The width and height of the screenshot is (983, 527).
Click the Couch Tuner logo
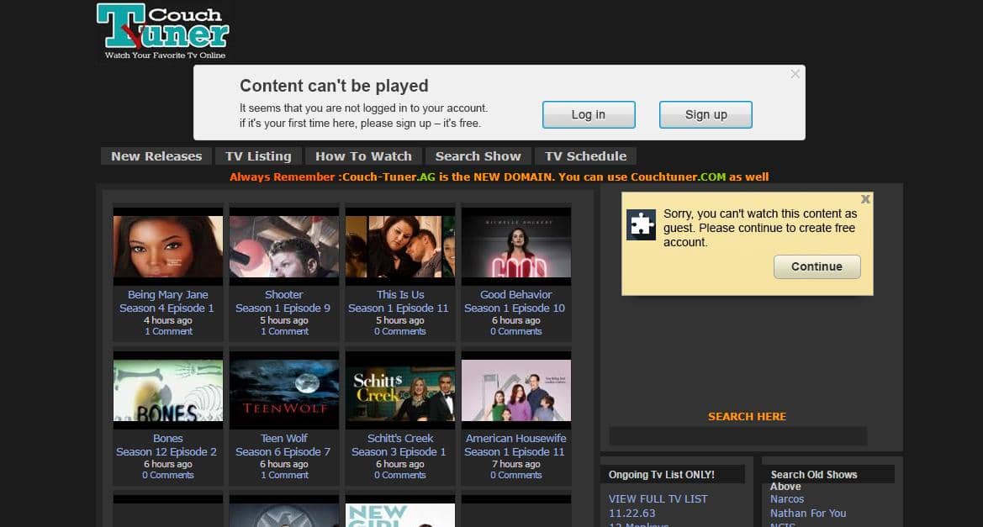(163, 30)
